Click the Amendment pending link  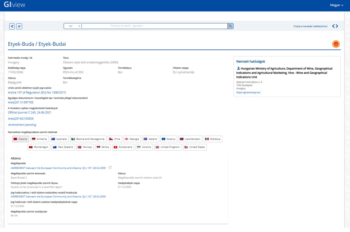[22, 125]
